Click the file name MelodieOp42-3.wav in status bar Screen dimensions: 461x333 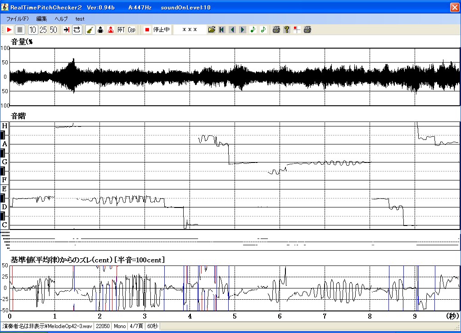pos(70,326)
